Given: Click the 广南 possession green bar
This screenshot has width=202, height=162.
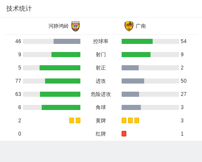Looking at the screenshot, I should pos(137,41).
